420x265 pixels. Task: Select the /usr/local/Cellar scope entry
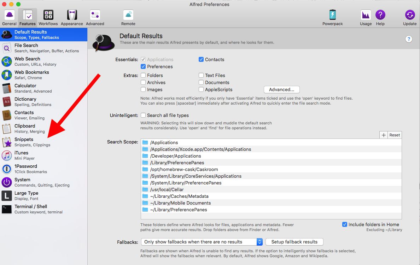click(x=271, y=189)
